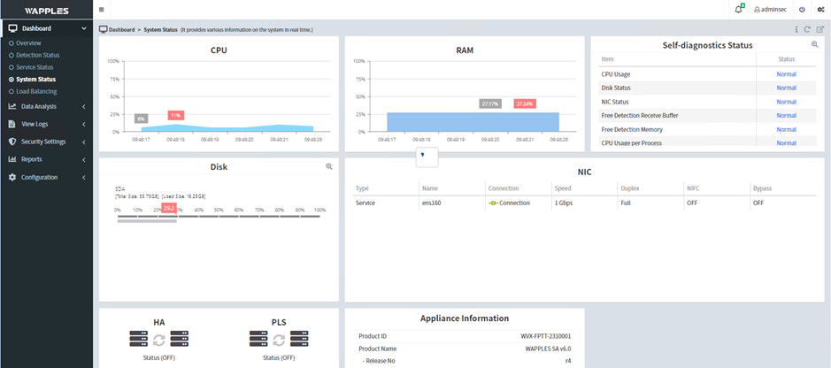Image resolution: width=831 pixels, height=368 pixels.
Task: Expand the Security Settings menu
Action: click(x=45, y=142)
